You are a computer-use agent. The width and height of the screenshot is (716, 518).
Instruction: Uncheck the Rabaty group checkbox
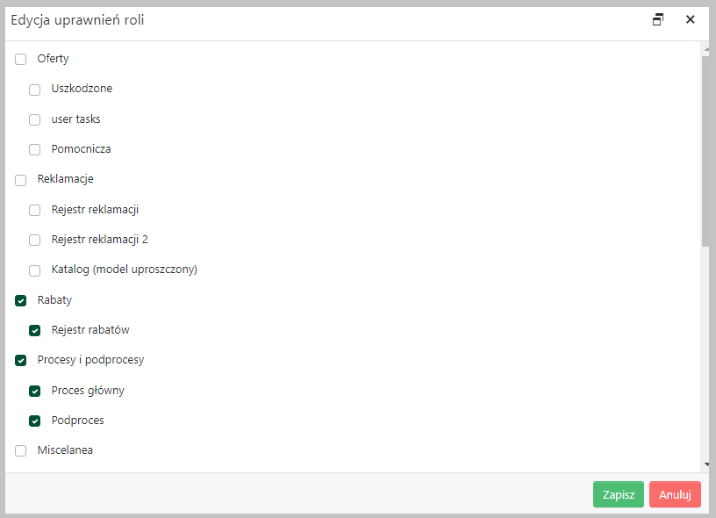point(20,300)
